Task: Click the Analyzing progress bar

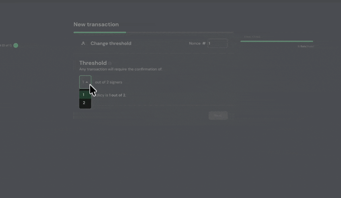Action: click(277, 41)
